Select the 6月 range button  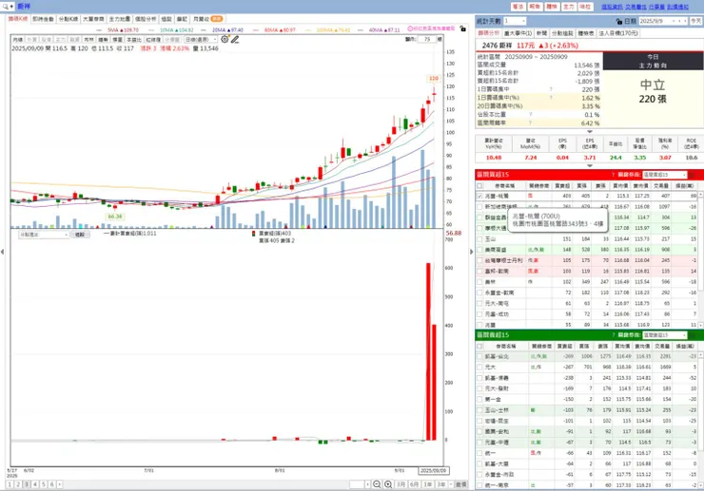tap(414, 484)
